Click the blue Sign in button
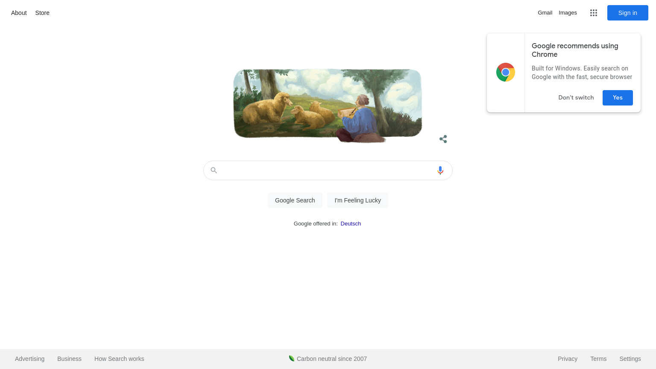 [628, 13]
